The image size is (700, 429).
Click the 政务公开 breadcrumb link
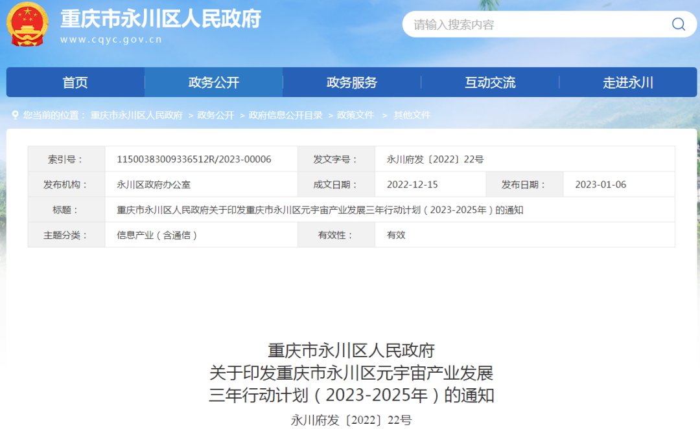pyautogui.click(x=215, y=115)
